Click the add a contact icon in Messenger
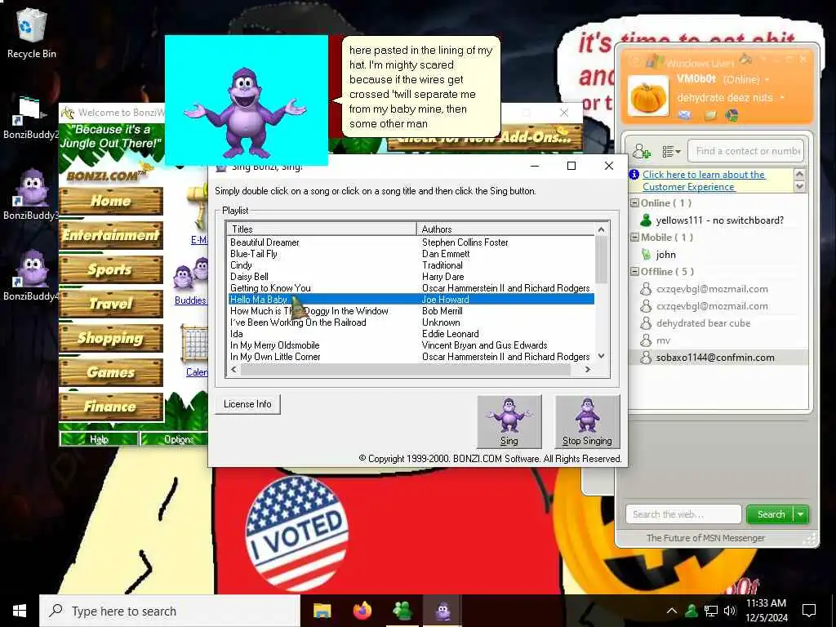 (642, 152)
